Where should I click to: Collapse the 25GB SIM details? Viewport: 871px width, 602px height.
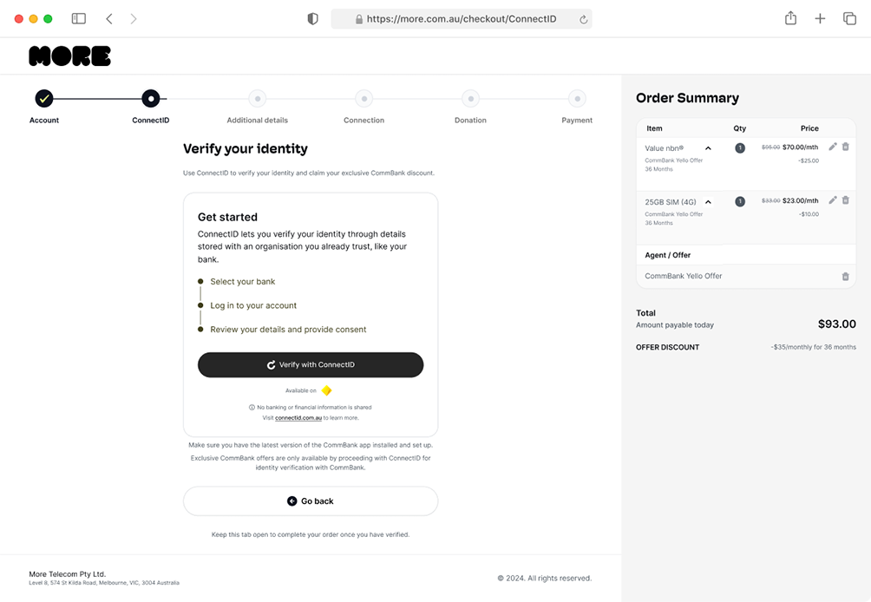708,202
